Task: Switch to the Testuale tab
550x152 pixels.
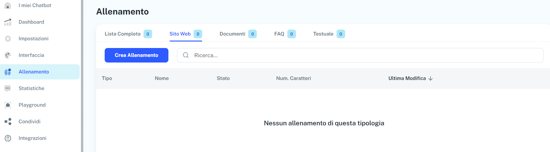Action: click(x=323, y=34)
